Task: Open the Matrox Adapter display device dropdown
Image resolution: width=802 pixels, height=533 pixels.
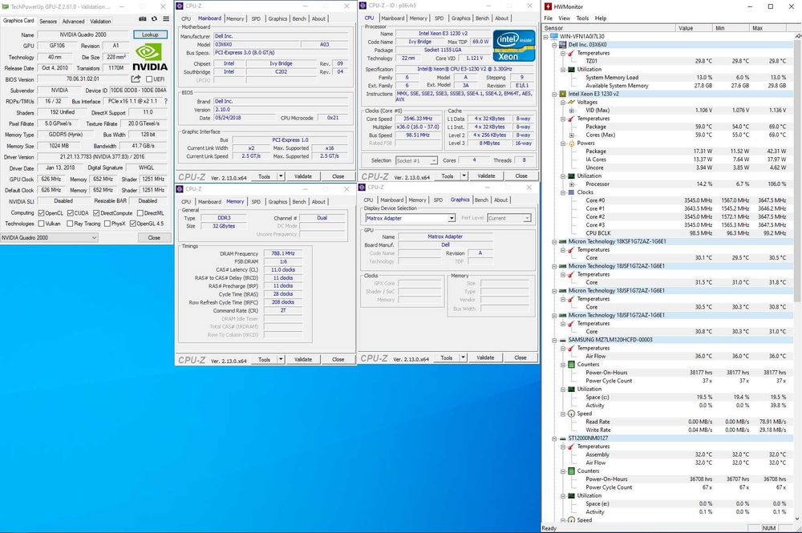Action: click(x=451, y=218)
